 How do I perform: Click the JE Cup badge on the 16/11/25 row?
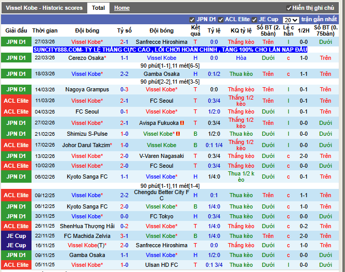tap(16, 245)
